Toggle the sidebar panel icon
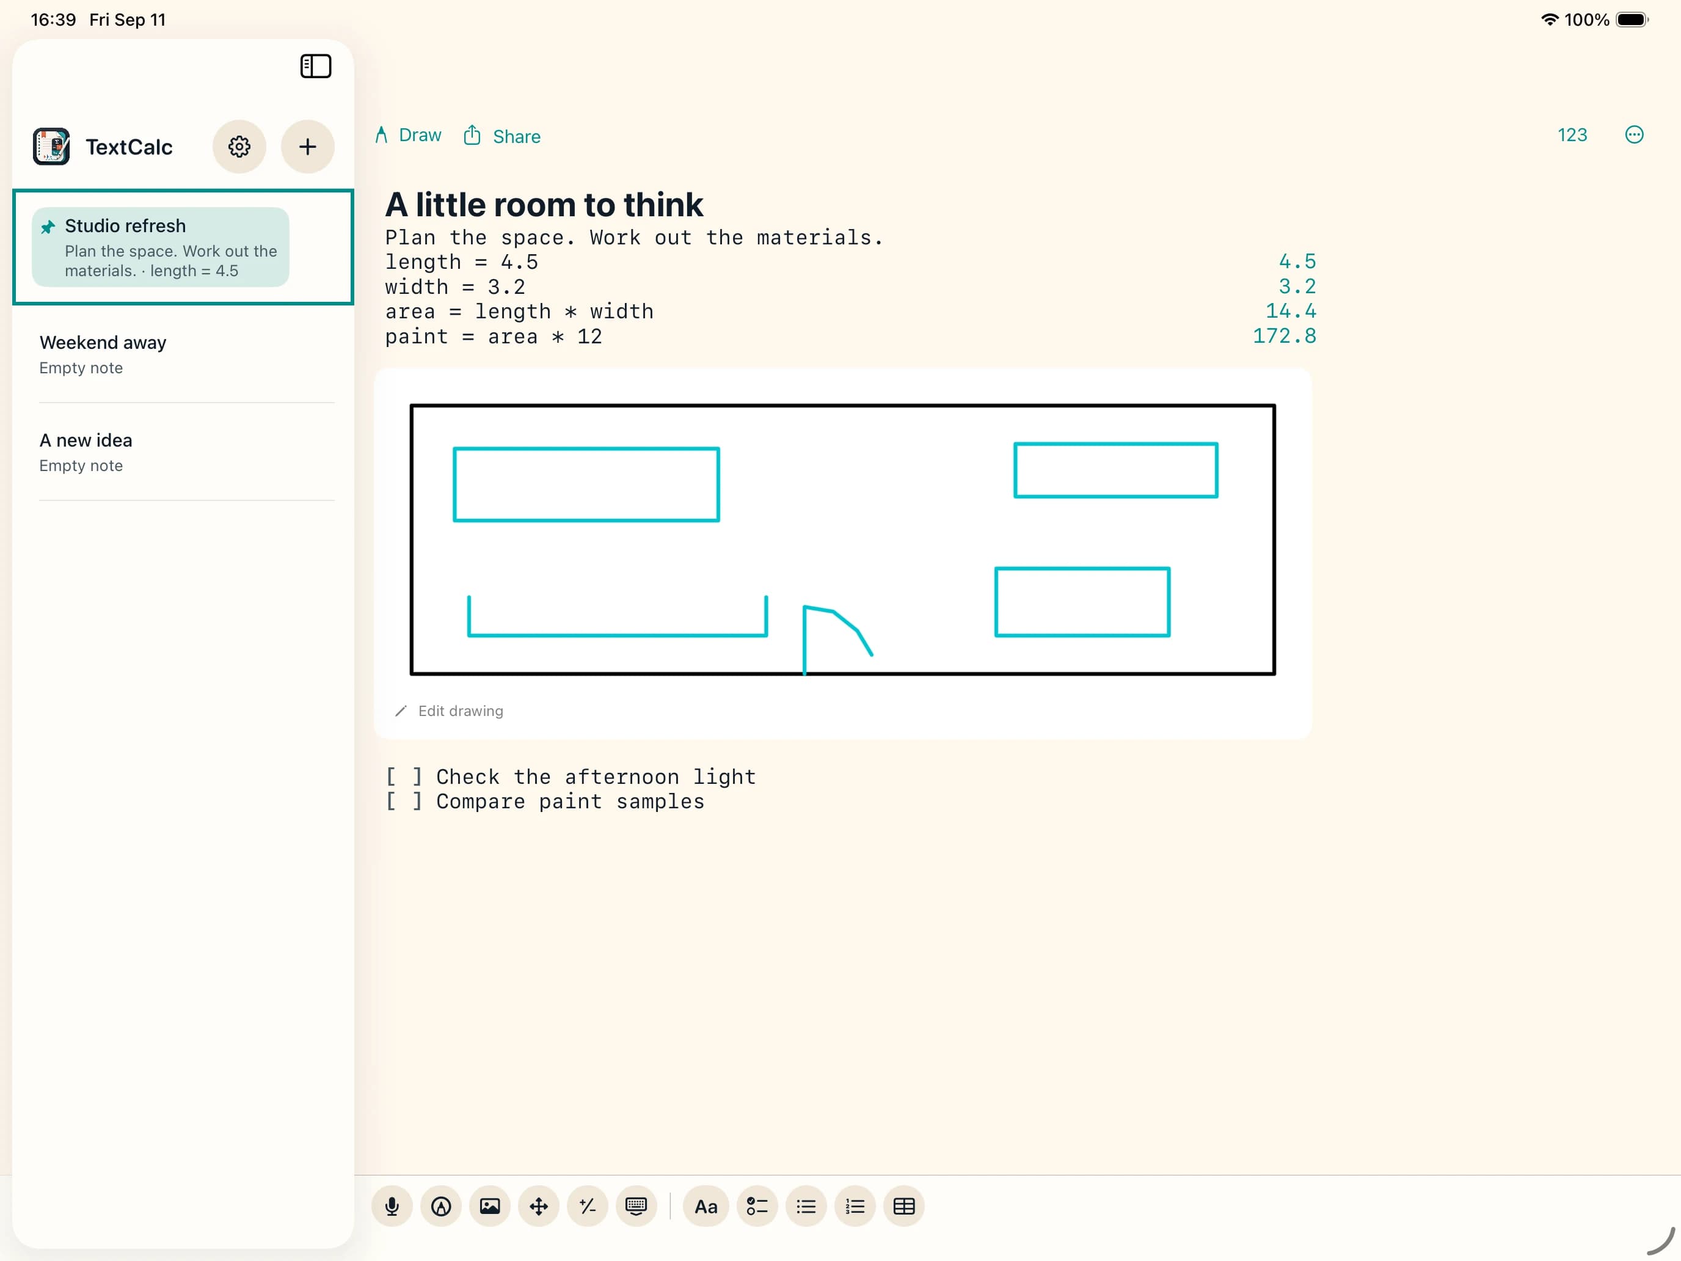 (315, 66)
